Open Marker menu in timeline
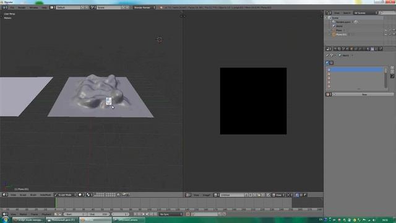 [24, 214]
